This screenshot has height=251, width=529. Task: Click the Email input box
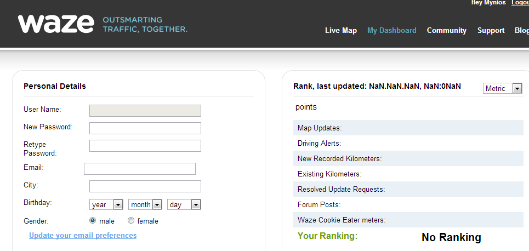[140, 169]
